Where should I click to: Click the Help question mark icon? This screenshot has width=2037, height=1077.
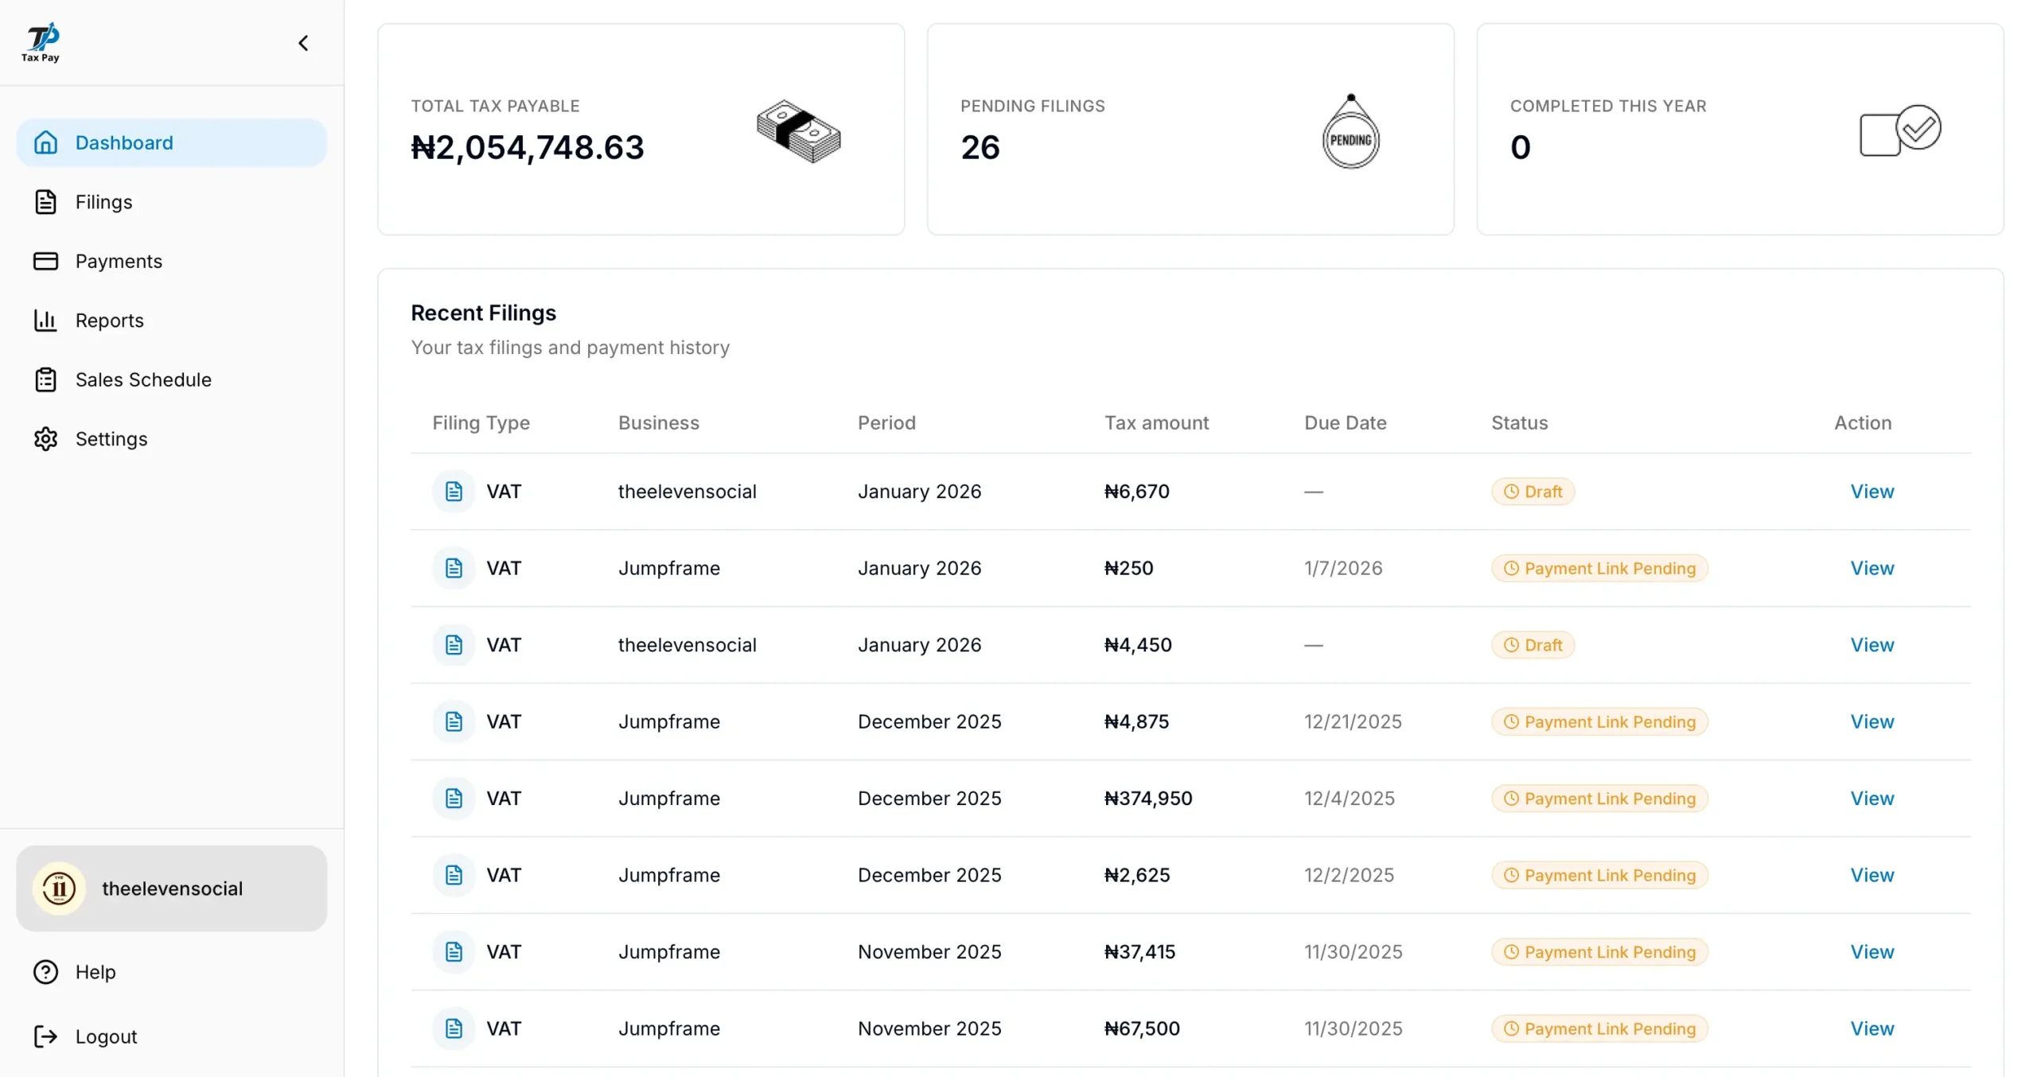[x=45, y=972]
